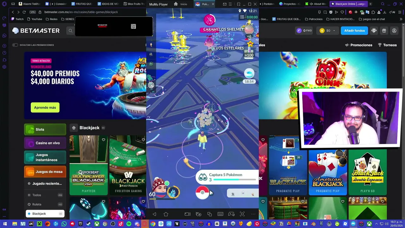Open the Captura 5 Pokémon research task

pos(227,177)
